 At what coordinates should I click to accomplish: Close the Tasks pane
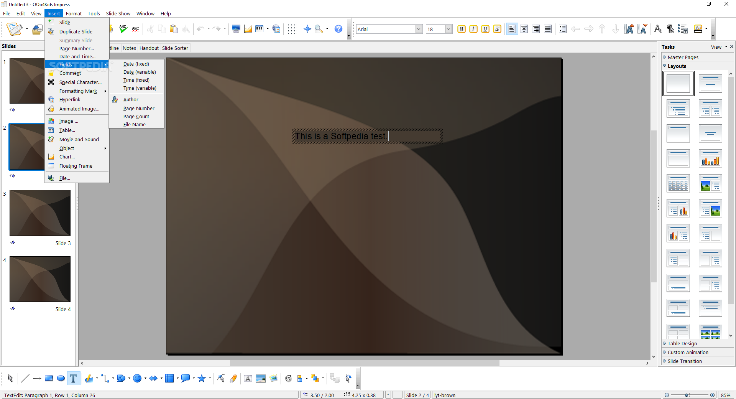[x=732, y=46]
